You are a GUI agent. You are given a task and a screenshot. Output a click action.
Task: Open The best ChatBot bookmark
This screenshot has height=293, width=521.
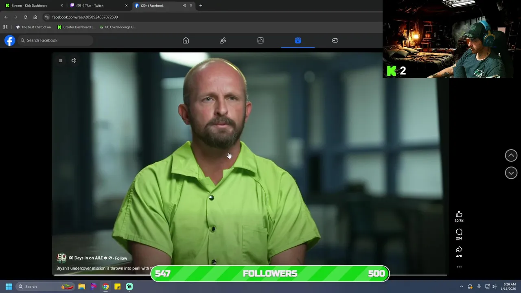pos(35,27)
